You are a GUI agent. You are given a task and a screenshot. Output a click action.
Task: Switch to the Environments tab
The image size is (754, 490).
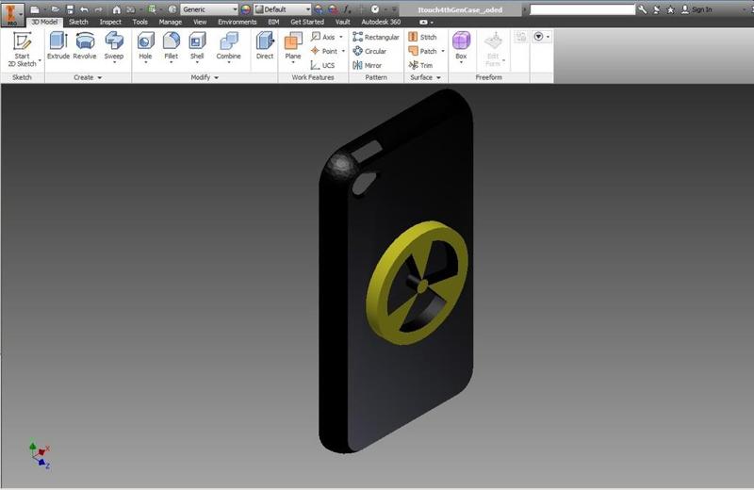click(238, 22)
